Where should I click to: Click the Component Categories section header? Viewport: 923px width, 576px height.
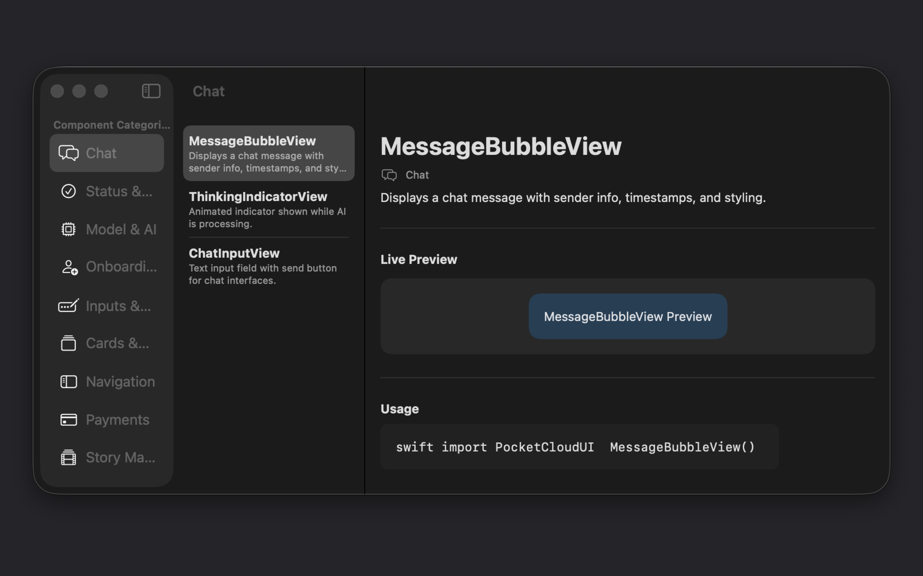tap(112, 125)
